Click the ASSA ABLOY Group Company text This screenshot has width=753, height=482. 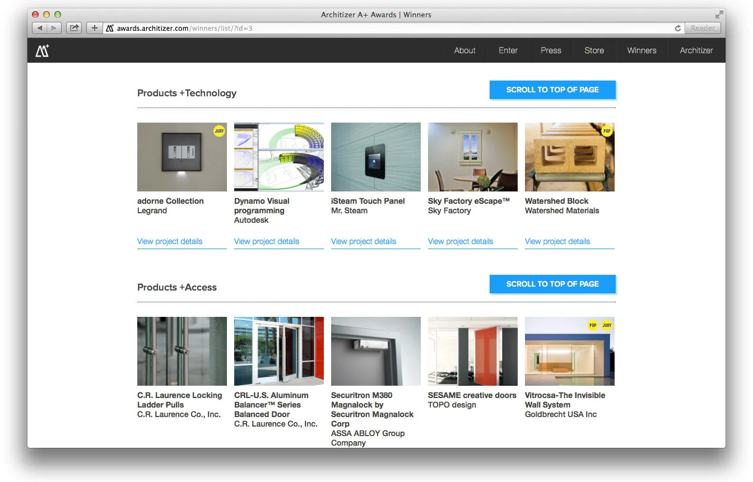click(368, 438)
